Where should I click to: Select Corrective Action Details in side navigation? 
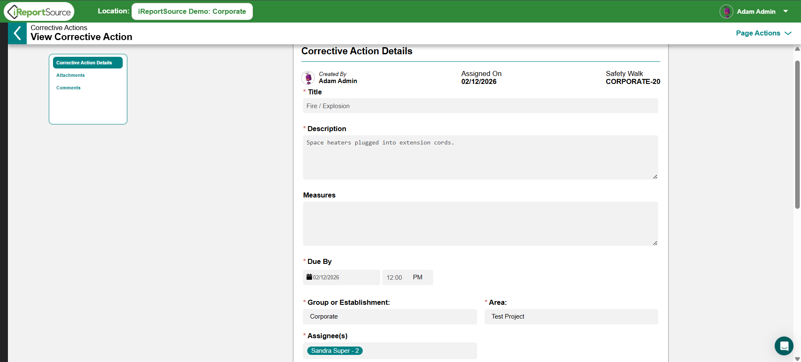(x=88, y=63)
